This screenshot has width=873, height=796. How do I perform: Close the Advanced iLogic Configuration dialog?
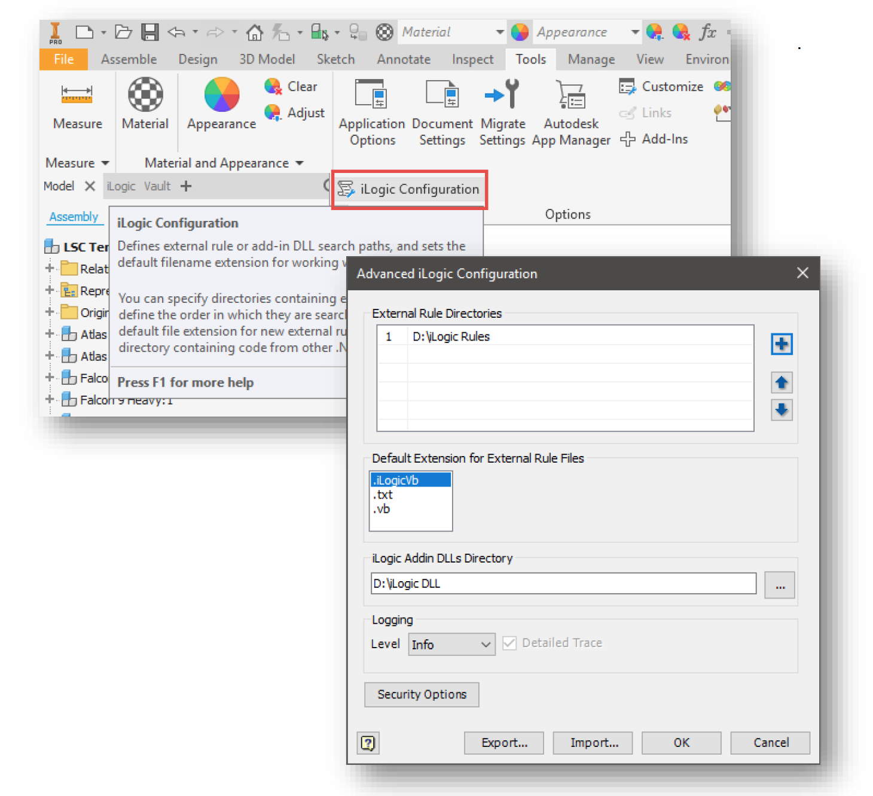(x=802, y=273)
